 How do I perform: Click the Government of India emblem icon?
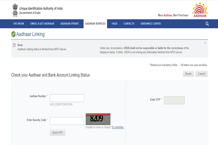(14, 10)
